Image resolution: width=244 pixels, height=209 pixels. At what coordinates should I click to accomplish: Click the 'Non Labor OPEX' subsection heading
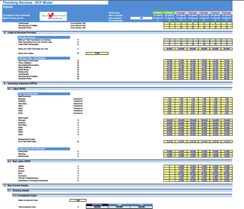pos(19,161)
